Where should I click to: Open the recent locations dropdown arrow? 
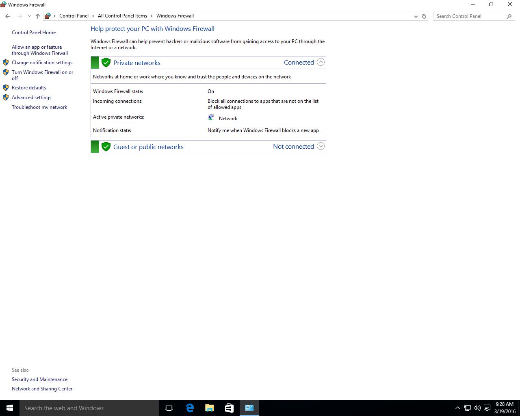29,16
